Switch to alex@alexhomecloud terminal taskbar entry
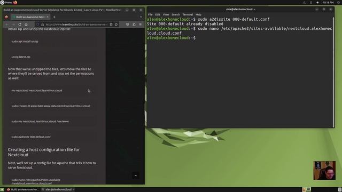342x192 pixels. (58, 190)
